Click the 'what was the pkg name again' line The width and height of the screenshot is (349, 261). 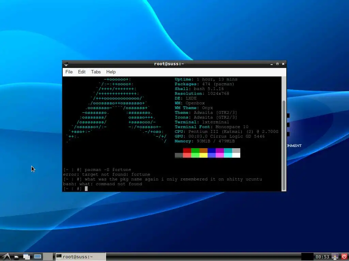(x=163, y=179)
